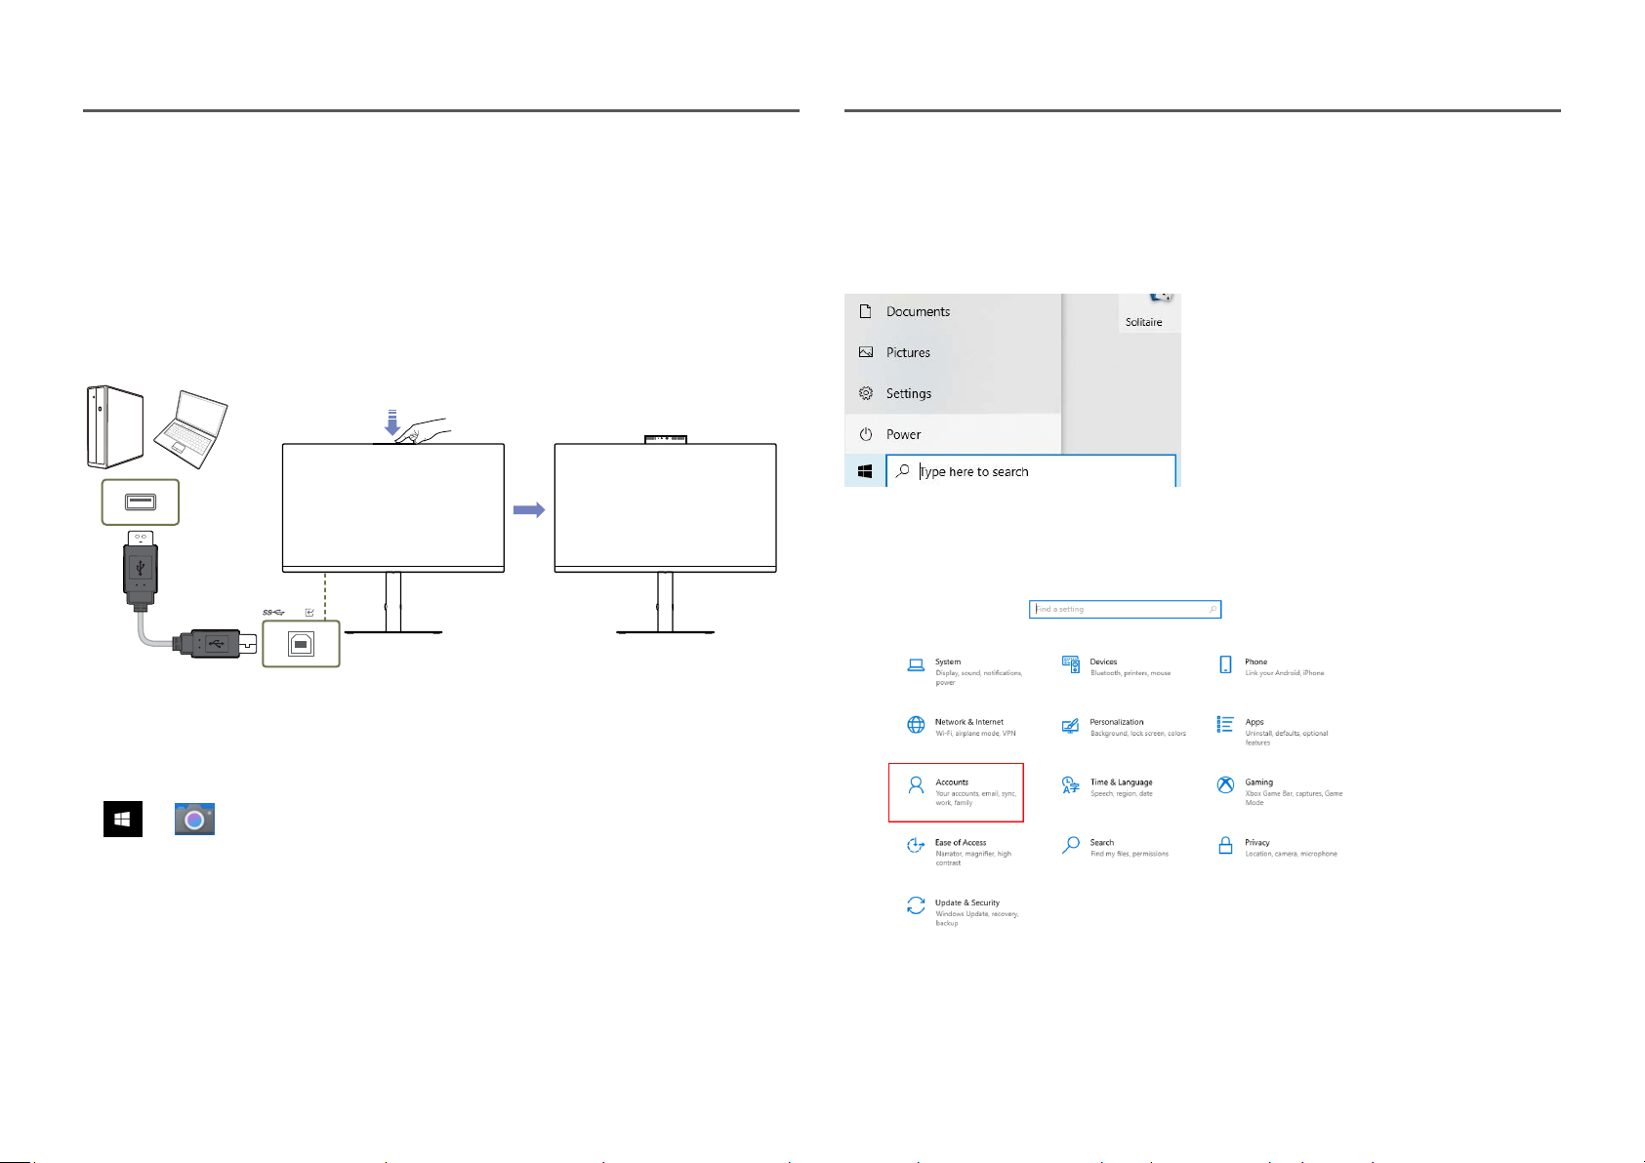Click the 'Type here to search' box
Image resolution: width=1645 pixels, height=1163 pixels.
(x=1031, y=471)
